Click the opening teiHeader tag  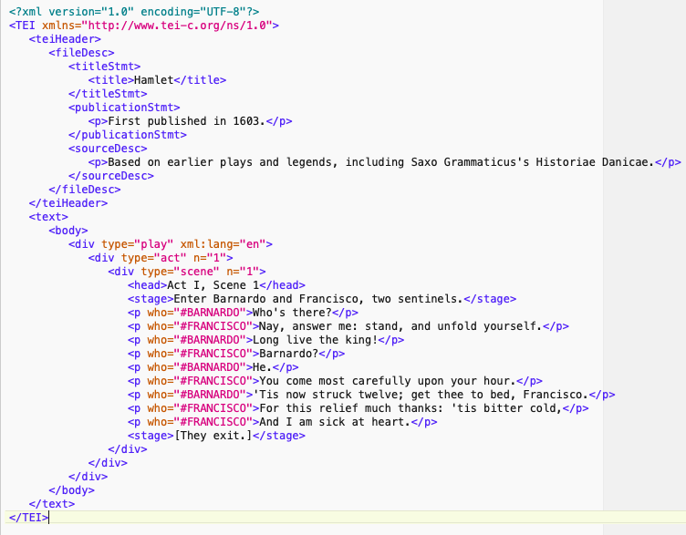[x=65, y=39]
